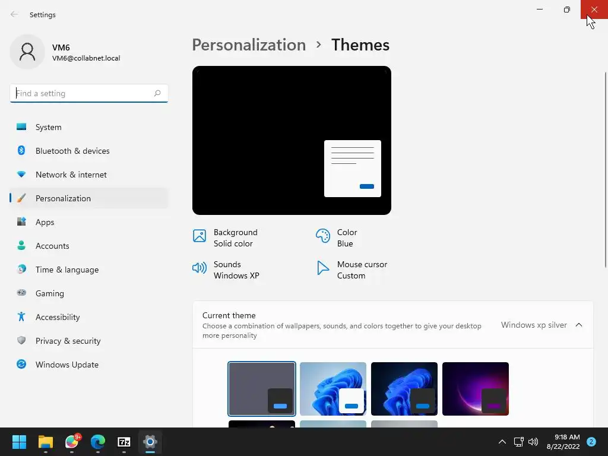Click the Apps icon in sidebar

coord(21,221)
